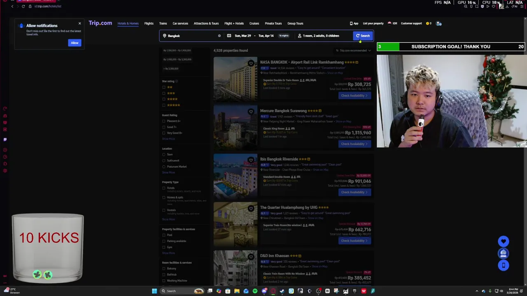527x296 pixels.
Task: Check Homes & apts property type
Action: click(164, 198)
